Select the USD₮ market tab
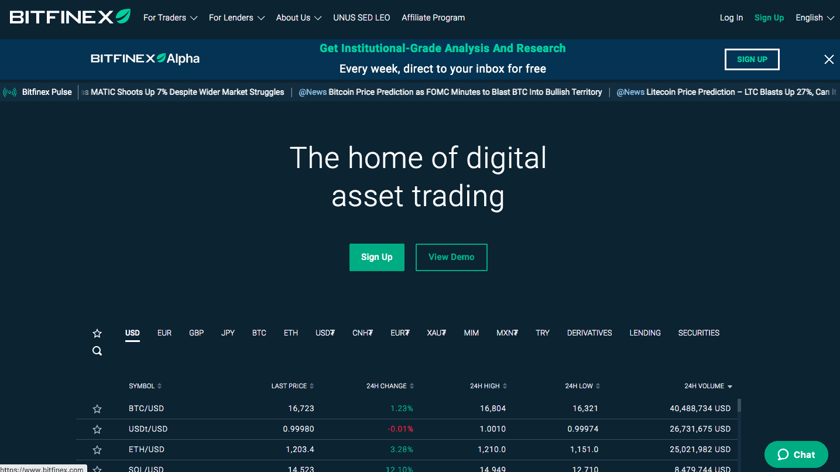 (325, 333)
